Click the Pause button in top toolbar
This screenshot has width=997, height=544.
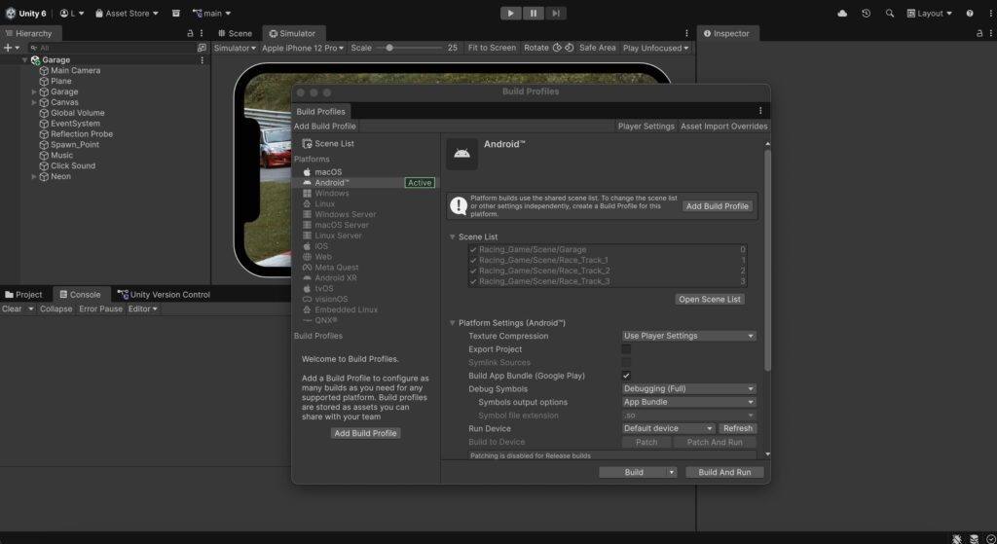534,13
